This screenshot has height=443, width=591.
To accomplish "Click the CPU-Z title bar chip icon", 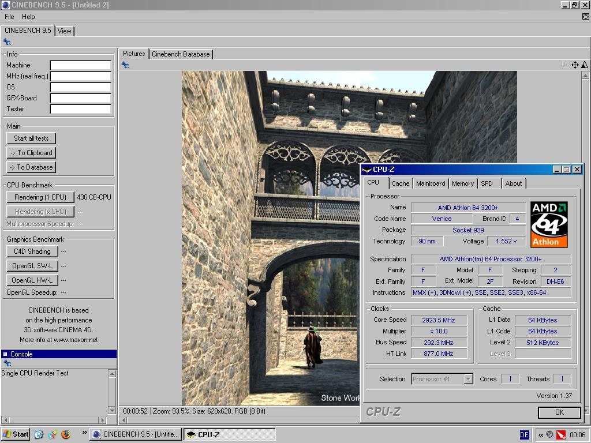I will (x=366, y=170).
